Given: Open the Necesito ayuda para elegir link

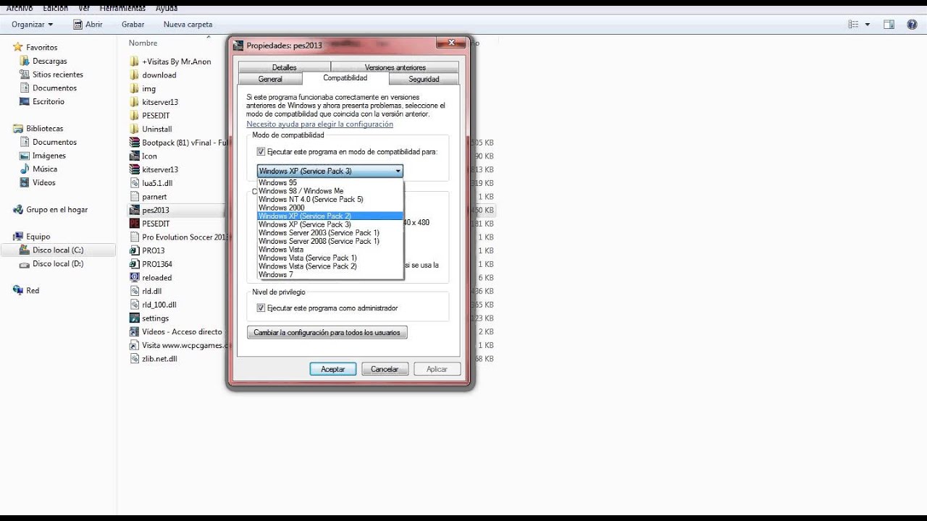Looking at the screenshot, I should [320, 124].
